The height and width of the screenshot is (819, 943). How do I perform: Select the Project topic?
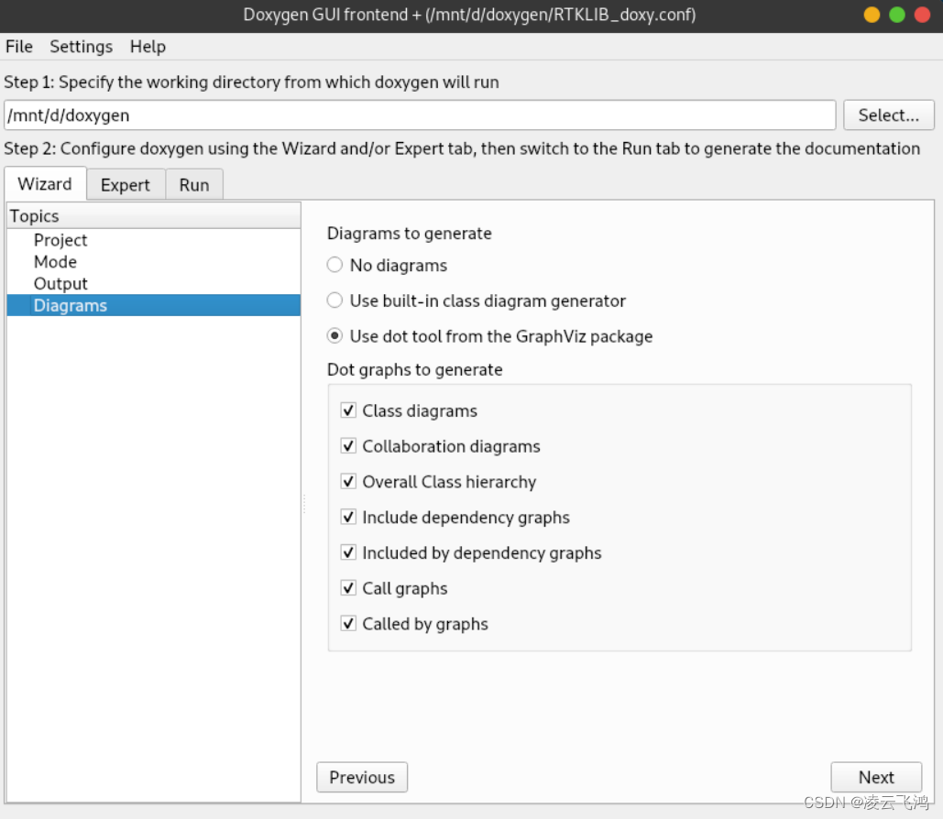pyautogui.click(x=60, y=240)
